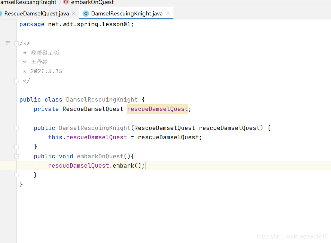The image size is (331, 243).
Task: Close the RescueDamselQuest.java tab
Action: (x=74, y=13)
